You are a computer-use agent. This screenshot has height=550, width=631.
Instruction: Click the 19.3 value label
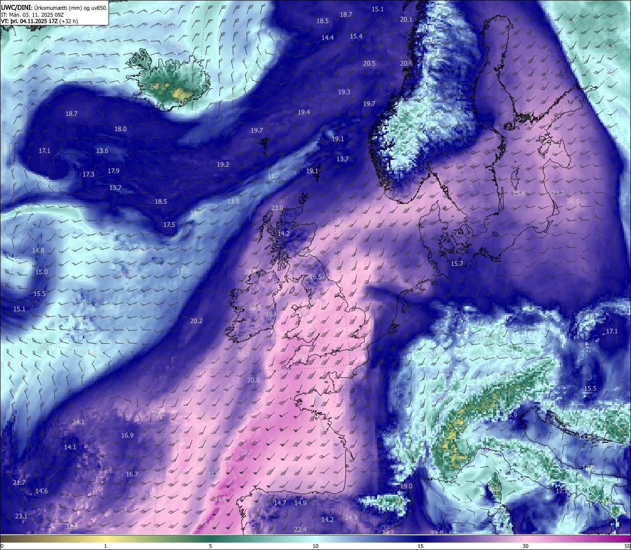[344, 92]
